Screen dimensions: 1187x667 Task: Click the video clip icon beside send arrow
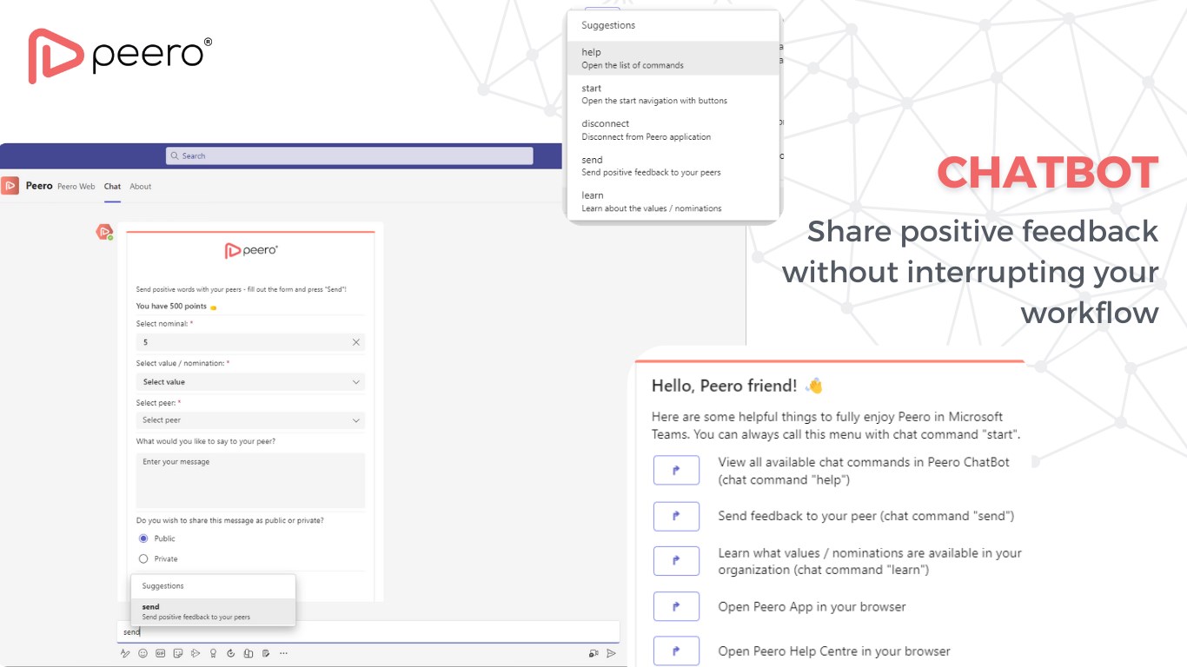[593, 653]
